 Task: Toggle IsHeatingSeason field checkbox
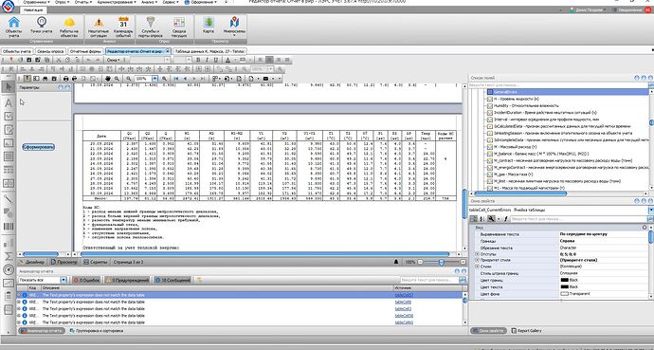tap(490, 133)
